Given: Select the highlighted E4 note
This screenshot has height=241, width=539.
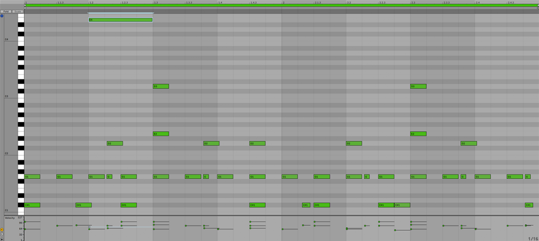Looking at the screenshot, I should coord(120,20).
